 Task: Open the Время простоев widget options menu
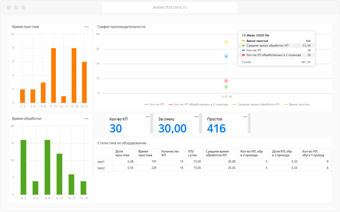(86, 27)
